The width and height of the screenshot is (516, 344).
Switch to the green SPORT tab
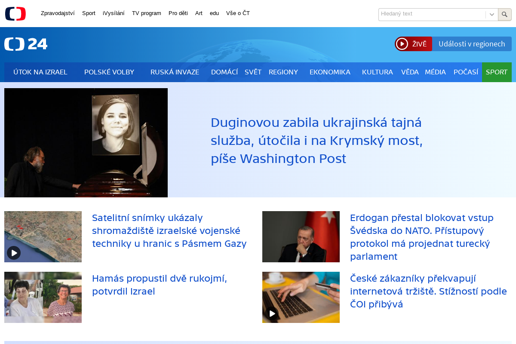[x=497, y=72]
